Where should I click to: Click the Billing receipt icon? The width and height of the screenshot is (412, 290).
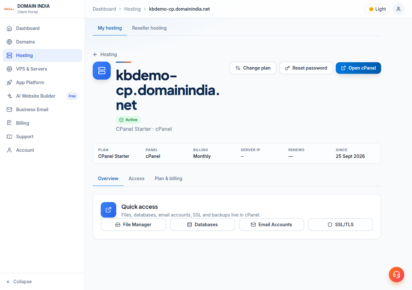point(9,123)
